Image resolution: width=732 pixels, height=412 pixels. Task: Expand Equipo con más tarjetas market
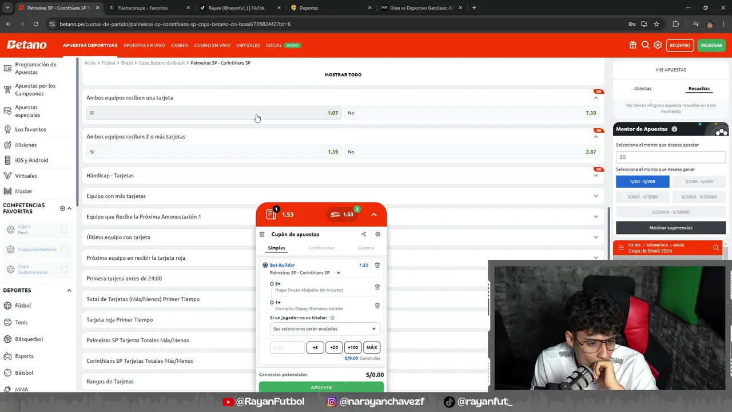[x=595, y=196]
